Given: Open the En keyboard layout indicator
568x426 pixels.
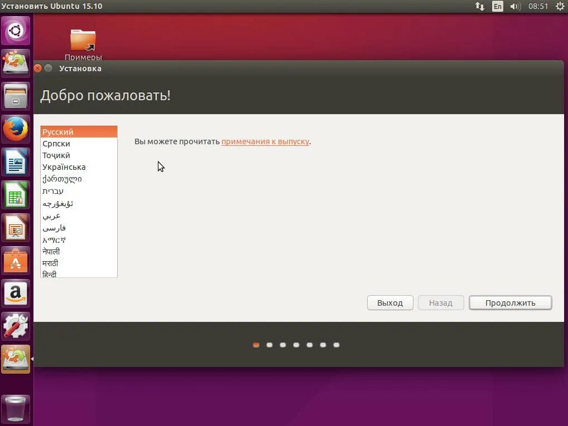Looking at the screenshot, I should pyautogui.click(x=497, y=6).
